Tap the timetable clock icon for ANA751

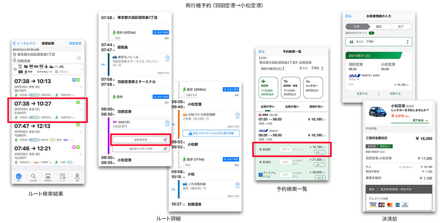pos(167,123)
